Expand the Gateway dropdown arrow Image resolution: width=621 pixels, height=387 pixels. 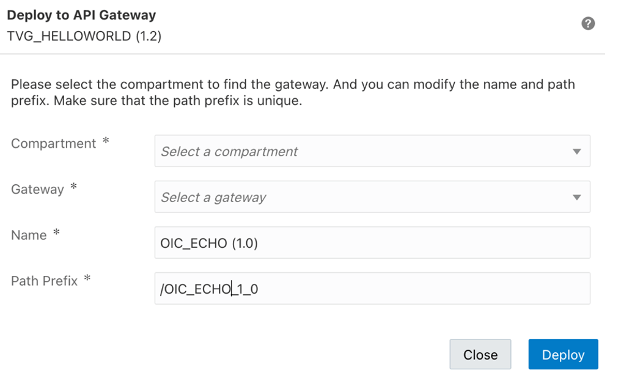click(x=576, y=197)
